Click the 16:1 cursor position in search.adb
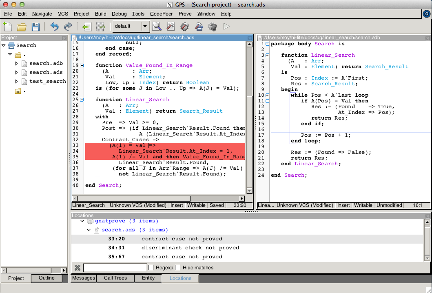This screenshot has height=293, width=432. [417, 205]
